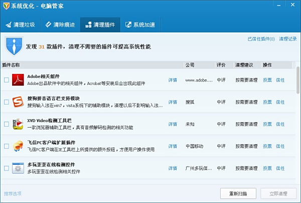Click the 插件名称 column header
The height and width of the screenshot is (203, 301).
92,65
